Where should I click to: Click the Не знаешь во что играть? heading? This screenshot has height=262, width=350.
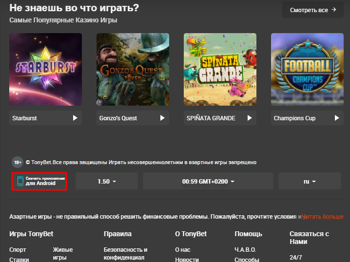[74, 8]
